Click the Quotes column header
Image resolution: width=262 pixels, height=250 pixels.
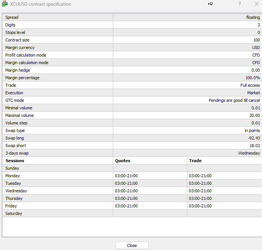[x=122, y=161]
